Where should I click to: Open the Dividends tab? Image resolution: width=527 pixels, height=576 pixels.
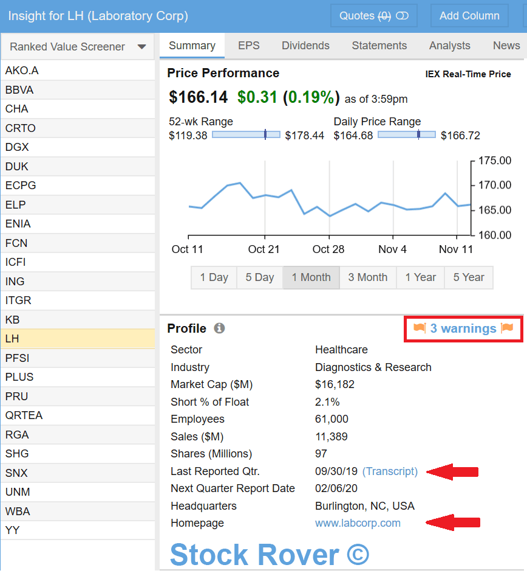click(305, 46)
